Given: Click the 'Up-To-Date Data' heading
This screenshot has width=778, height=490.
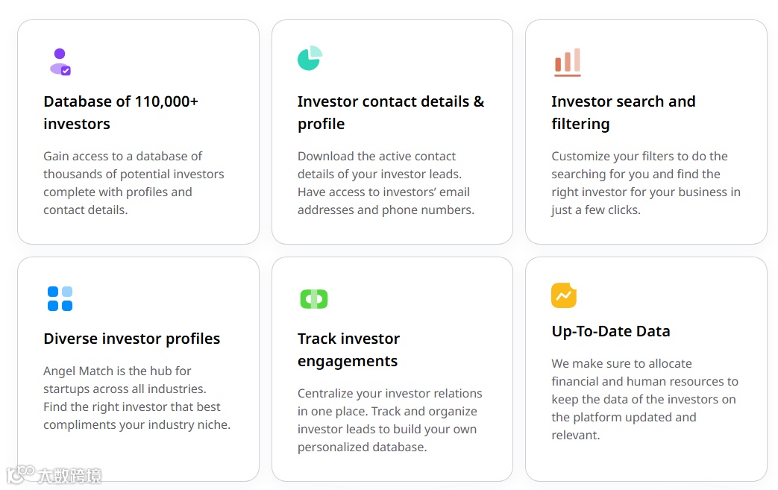Looking at the screenshot, I should [x=611, y=331].
